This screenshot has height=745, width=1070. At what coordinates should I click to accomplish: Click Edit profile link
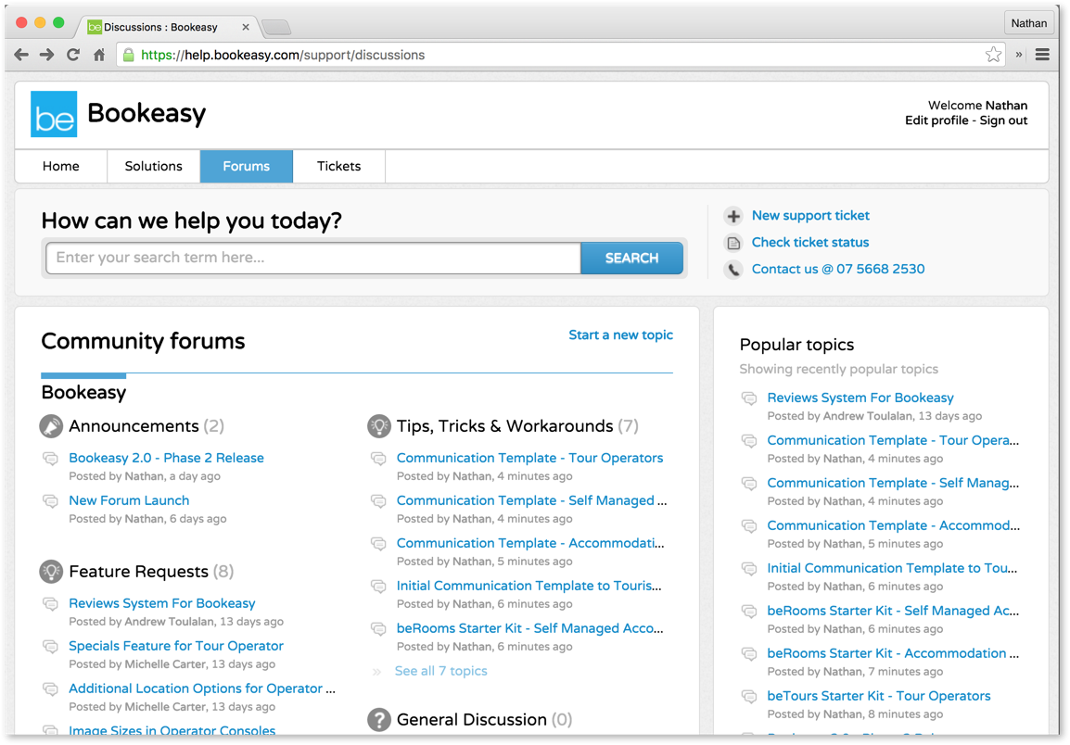pyautogui.click(x=936, y=120)
